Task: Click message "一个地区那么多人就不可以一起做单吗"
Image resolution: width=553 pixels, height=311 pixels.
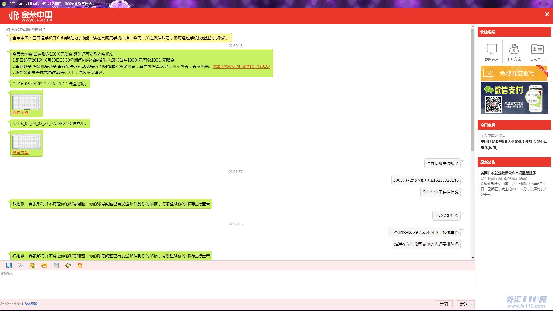Action: click(424, 232)
